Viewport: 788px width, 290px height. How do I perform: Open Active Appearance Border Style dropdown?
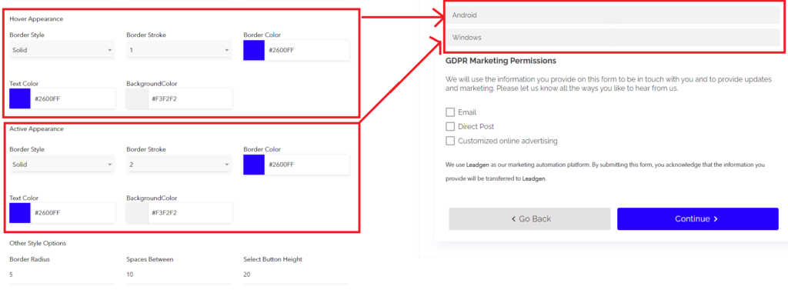click(62, 165)
